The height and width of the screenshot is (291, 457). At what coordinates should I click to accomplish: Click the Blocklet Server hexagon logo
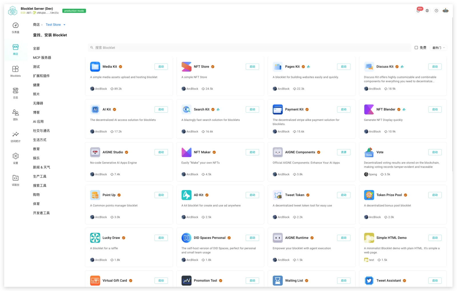(13, 11)
